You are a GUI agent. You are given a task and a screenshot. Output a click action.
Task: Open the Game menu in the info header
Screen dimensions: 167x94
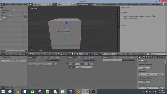(13, 4)
